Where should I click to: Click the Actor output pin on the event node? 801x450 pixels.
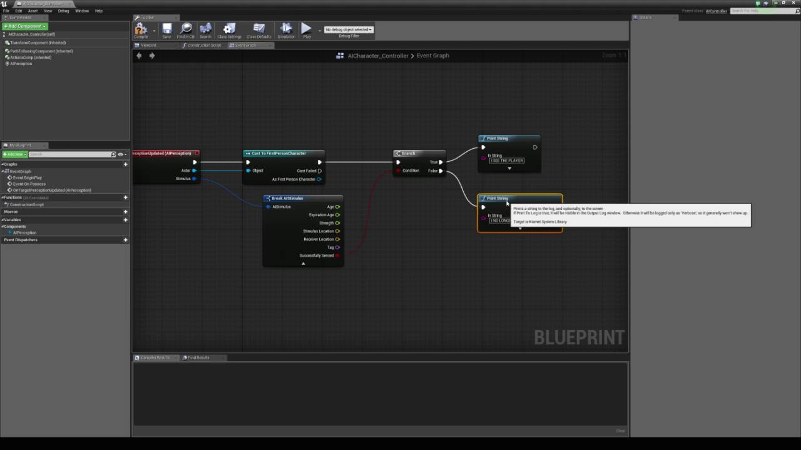(x=194, y=171)
